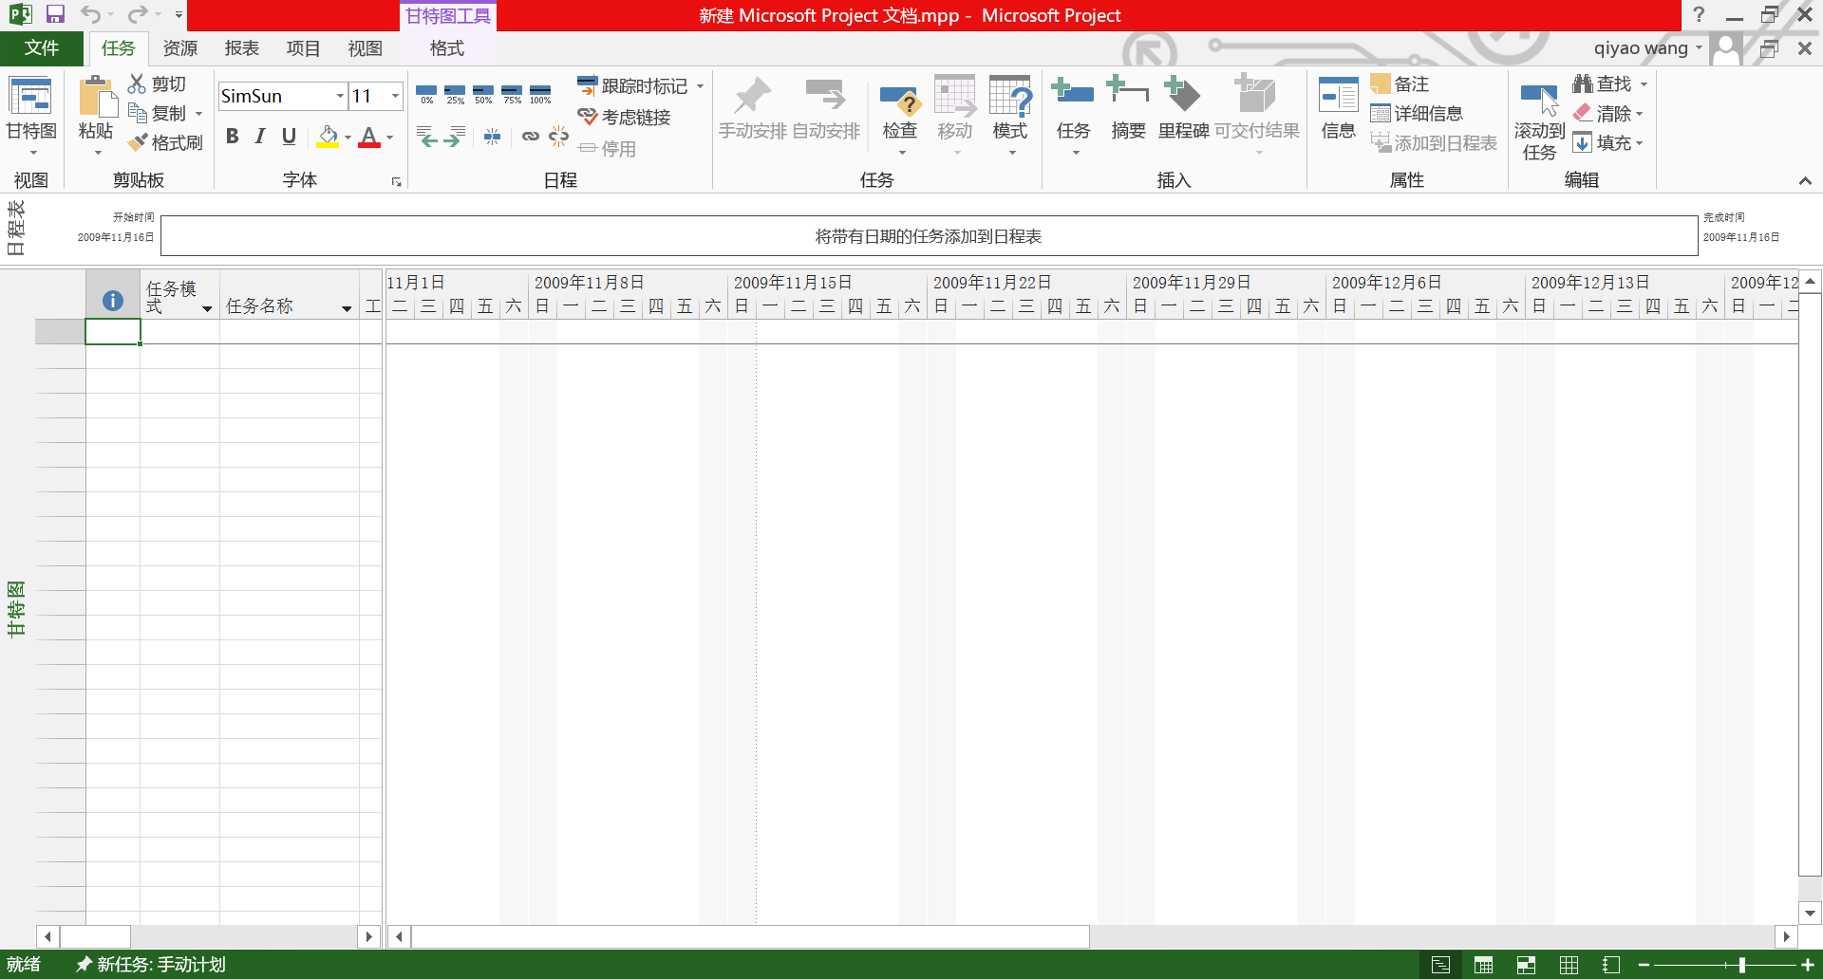Set task to 25% complete
The width and height of the screenshot is (1823, 979).
point(455,94)
